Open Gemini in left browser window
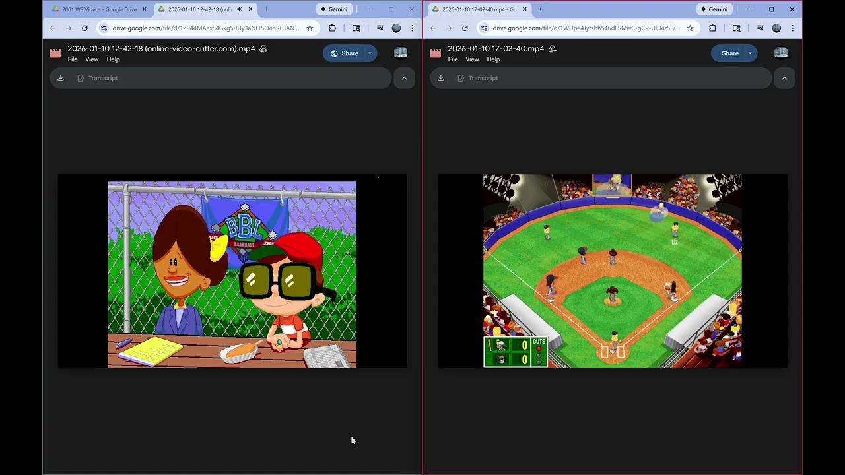The height and width of the screenshot is (475, 845). [334, 9]
